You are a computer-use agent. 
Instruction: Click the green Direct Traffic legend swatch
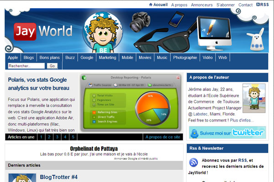coord(94,117)
